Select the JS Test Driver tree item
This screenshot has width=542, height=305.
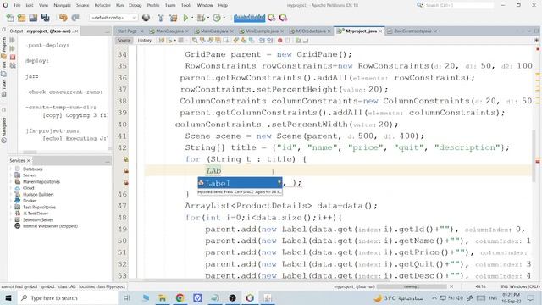[x=36, y=213]
